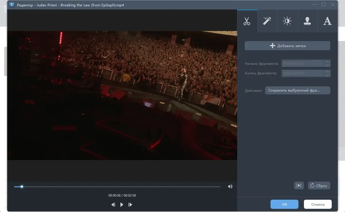
Task: Cancel with the Отмена button
Action: [x=318, y=204]
